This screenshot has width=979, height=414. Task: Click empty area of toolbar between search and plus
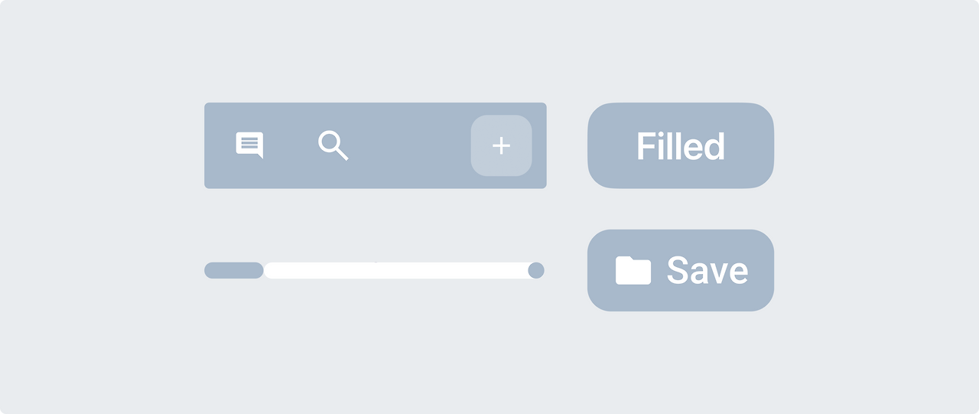click(409, 145)
